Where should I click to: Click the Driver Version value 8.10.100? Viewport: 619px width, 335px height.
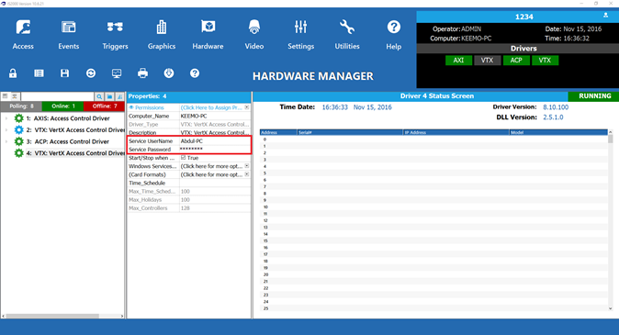coord(556,107)
